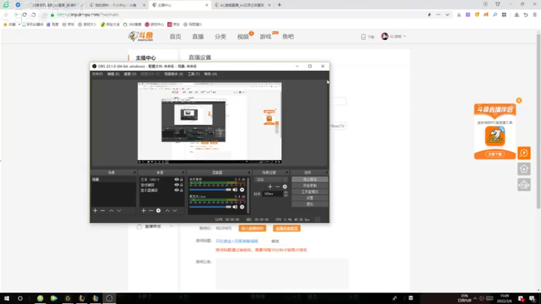Image resolution: width=541 pixels, height=304 pixels.
Task: Open the mixer dock panel menu
Action: [x=249, y=172]
